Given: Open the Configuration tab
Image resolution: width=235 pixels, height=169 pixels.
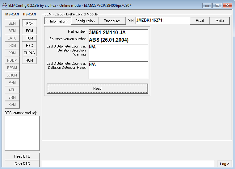Looking at the screenshot, I should click(85, 21).
